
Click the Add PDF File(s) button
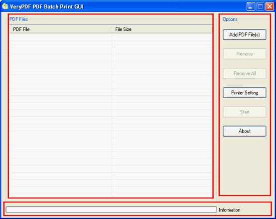tap(245, 35)
